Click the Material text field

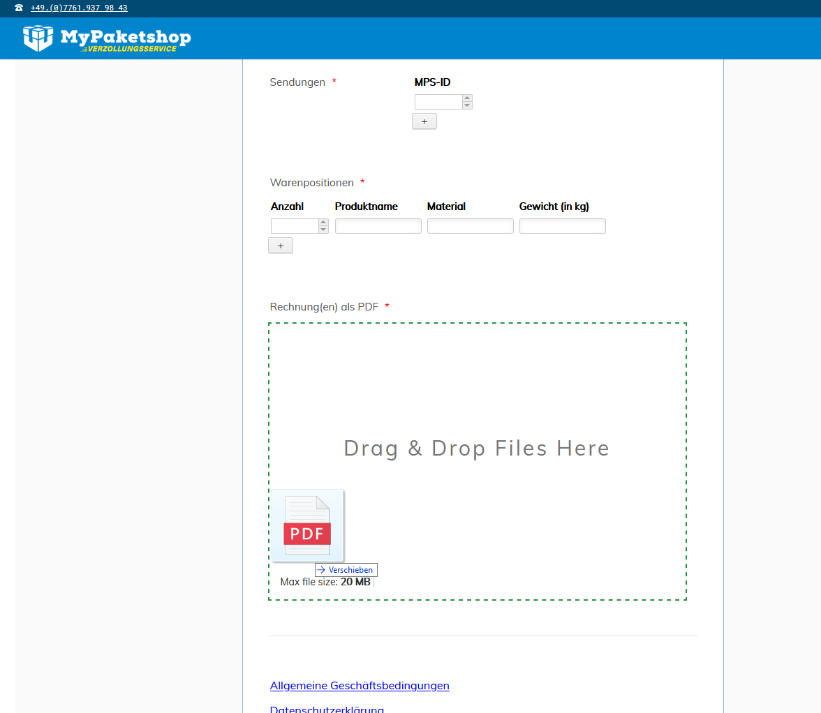pos(470,226)
